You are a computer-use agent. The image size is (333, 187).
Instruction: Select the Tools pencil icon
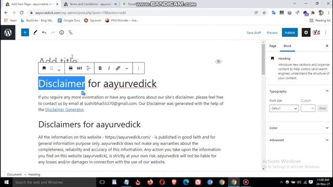pyautogui.click(x=35, y=32)
